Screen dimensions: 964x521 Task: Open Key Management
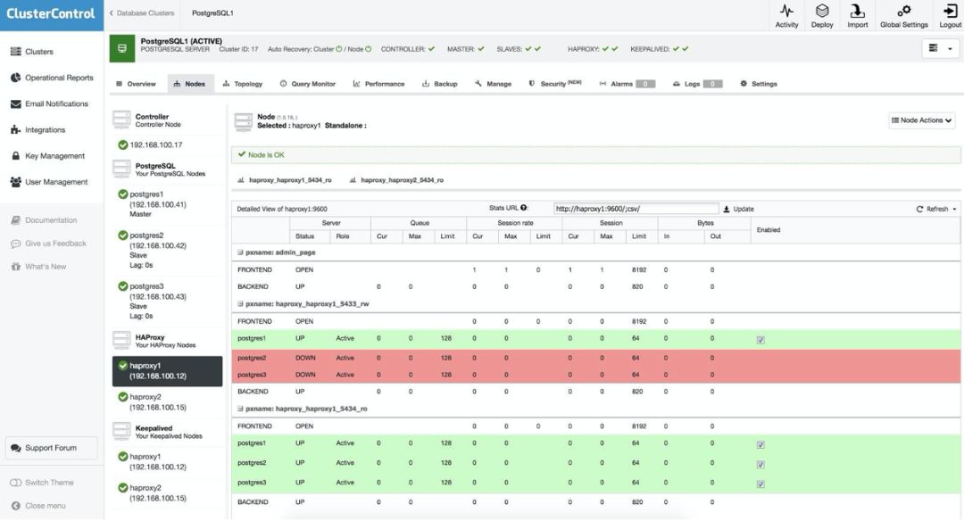[x=47, y=156]
